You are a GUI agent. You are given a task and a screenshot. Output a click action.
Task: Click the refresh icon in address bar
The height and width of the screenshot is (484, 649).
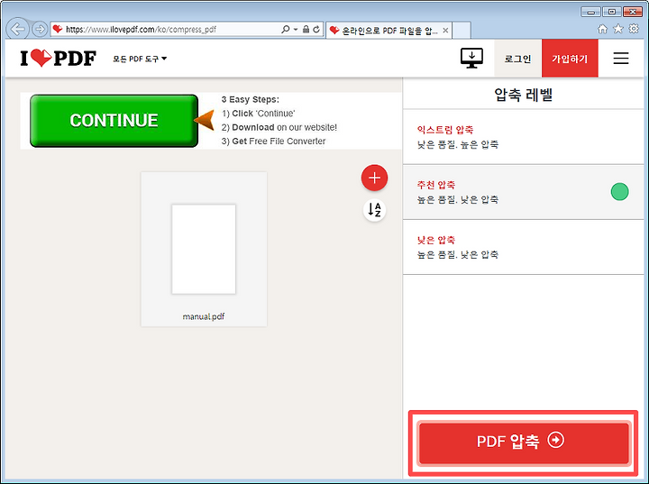316,29
